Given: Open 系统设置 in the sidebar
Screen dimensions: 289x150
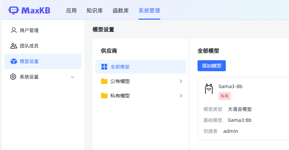Looking at the screenshot, I should point(43,77).
